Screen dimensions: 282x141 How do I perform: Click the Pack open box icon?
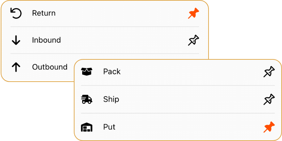[x=86, y=72]
